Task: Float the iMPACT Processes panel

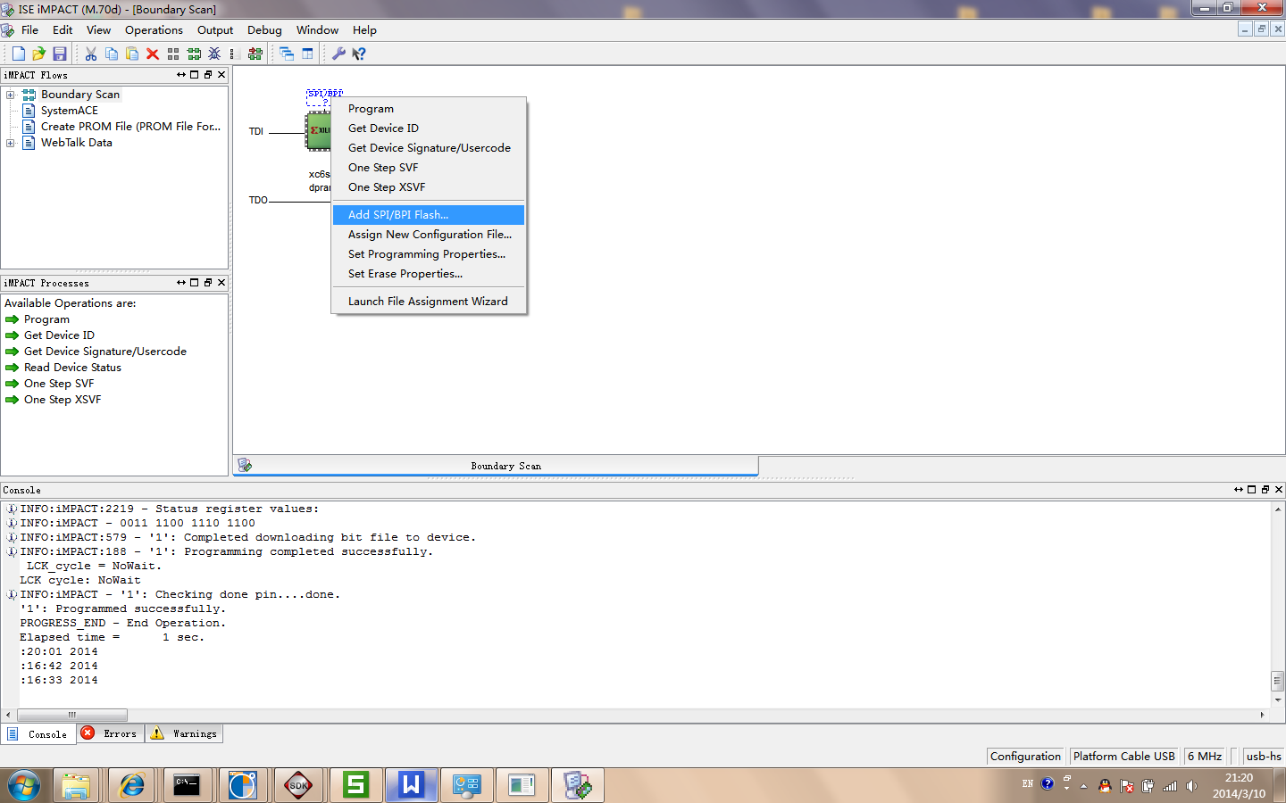Action: tap(207, 283)
